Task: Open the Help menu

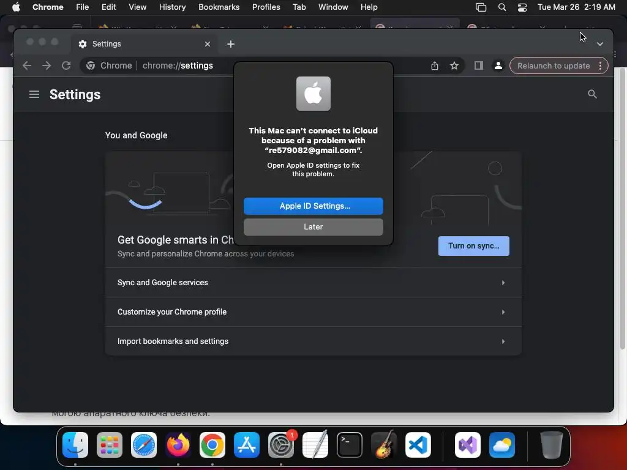Action: point(369,7)
